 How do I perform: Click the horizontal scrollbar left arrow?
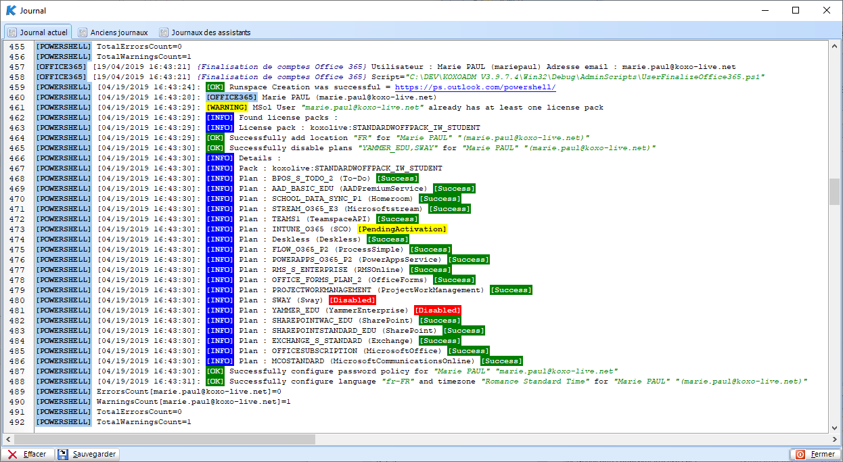point(9,439)
